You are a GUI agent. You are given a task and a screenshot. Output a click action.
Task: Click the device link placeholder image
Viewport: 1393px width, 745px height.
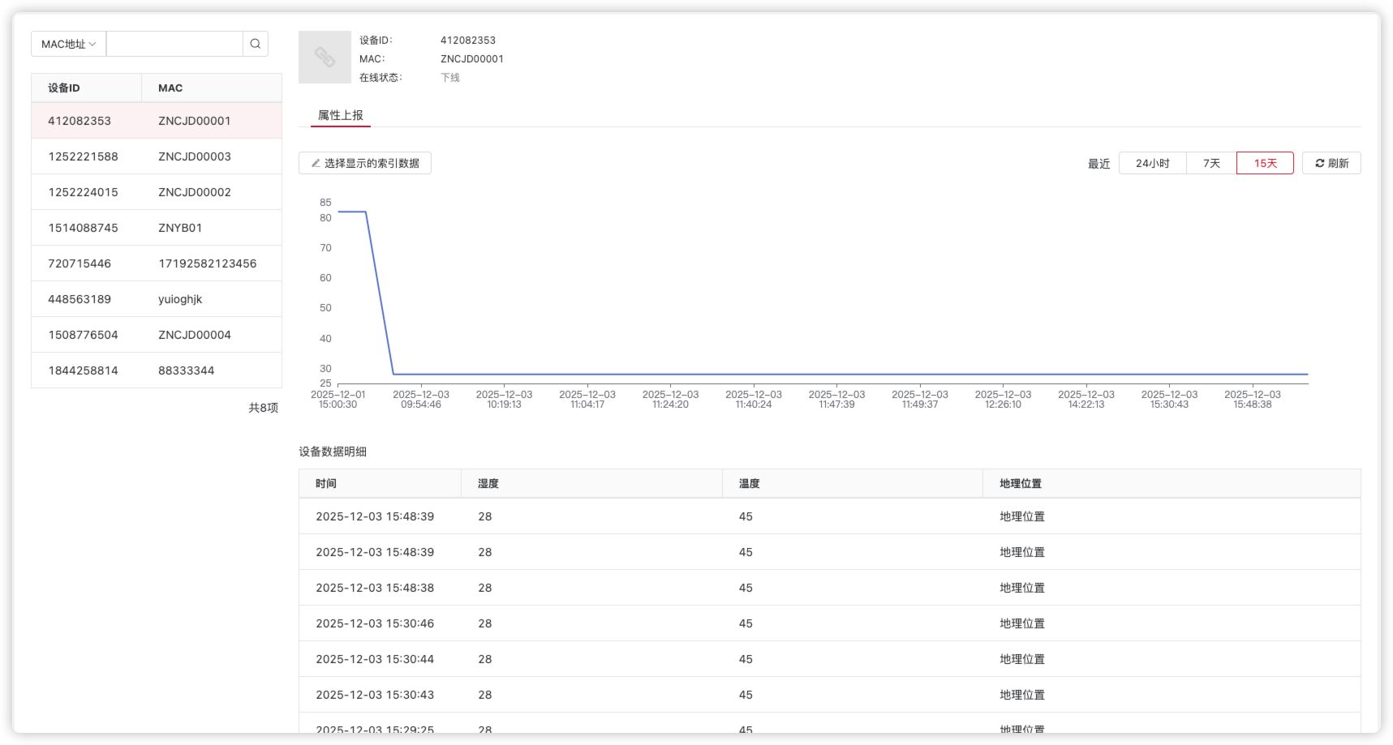(325, 58)
